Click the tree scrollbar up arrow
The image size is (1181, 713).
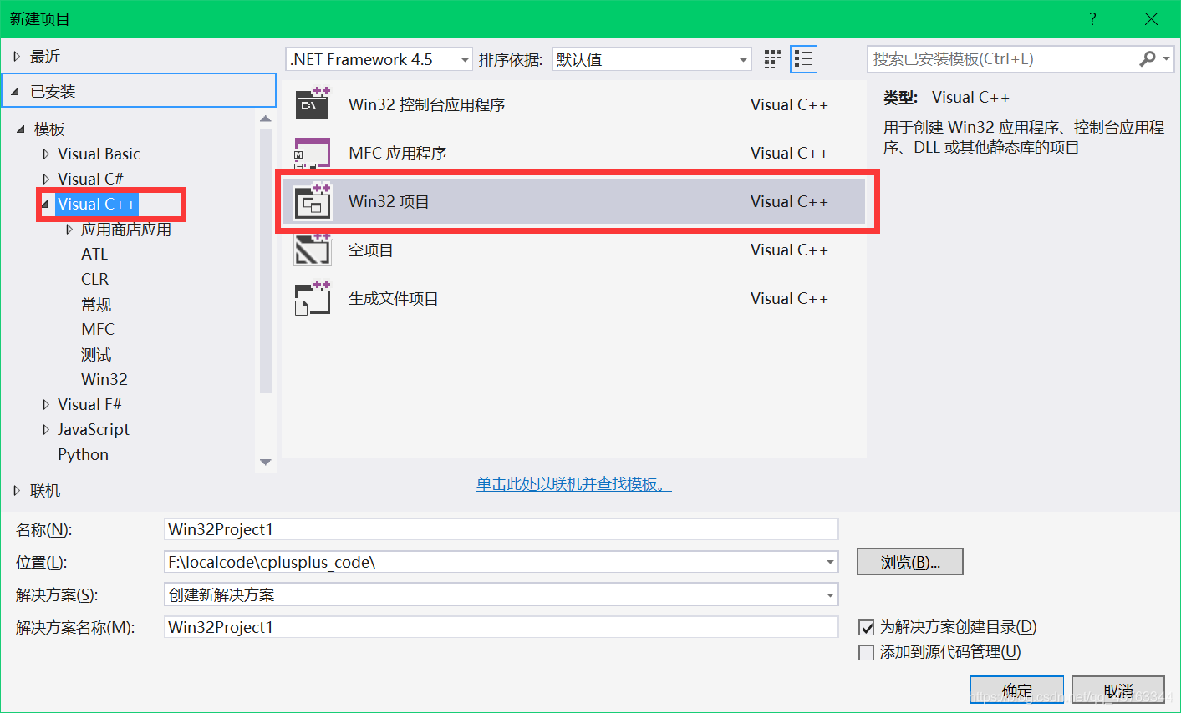(266, 119)
